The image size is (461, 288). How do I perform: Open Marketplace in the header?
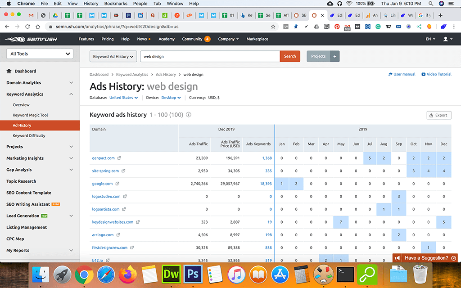coord(257,39)
